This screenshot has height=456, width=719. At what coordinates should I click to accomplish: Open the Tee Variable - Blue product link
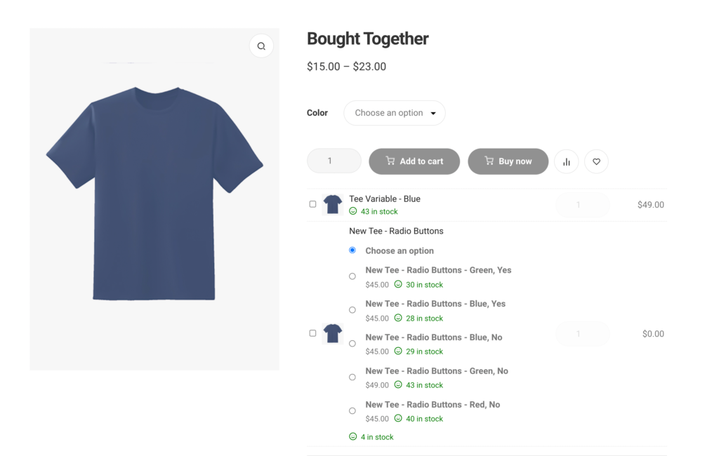pos(385,199)
